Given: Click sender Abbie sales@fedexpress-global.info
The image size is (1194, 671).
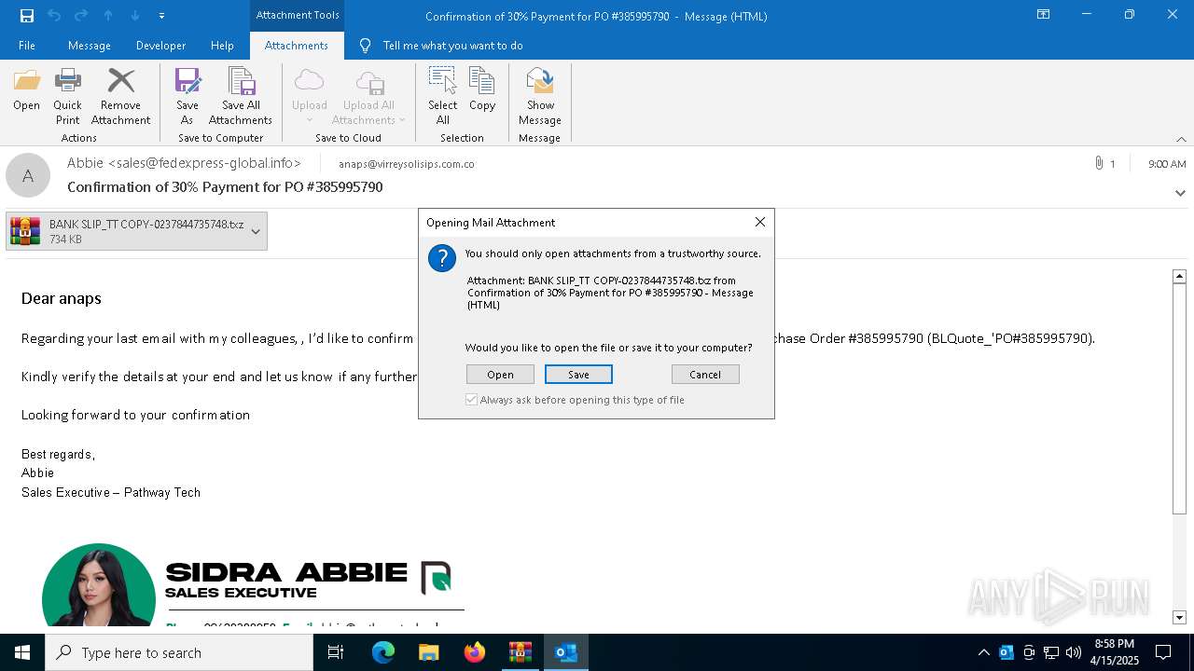Looking at the screenshot, I should (184, 163).
